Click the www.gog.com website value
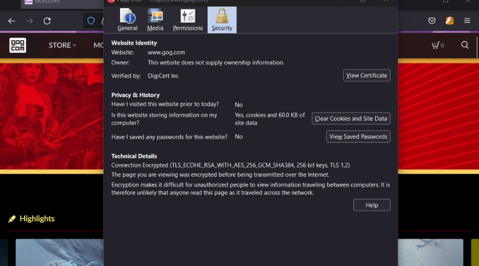This screenshot has height=266, width=479. pyautogui.click(x=166, y=53)
